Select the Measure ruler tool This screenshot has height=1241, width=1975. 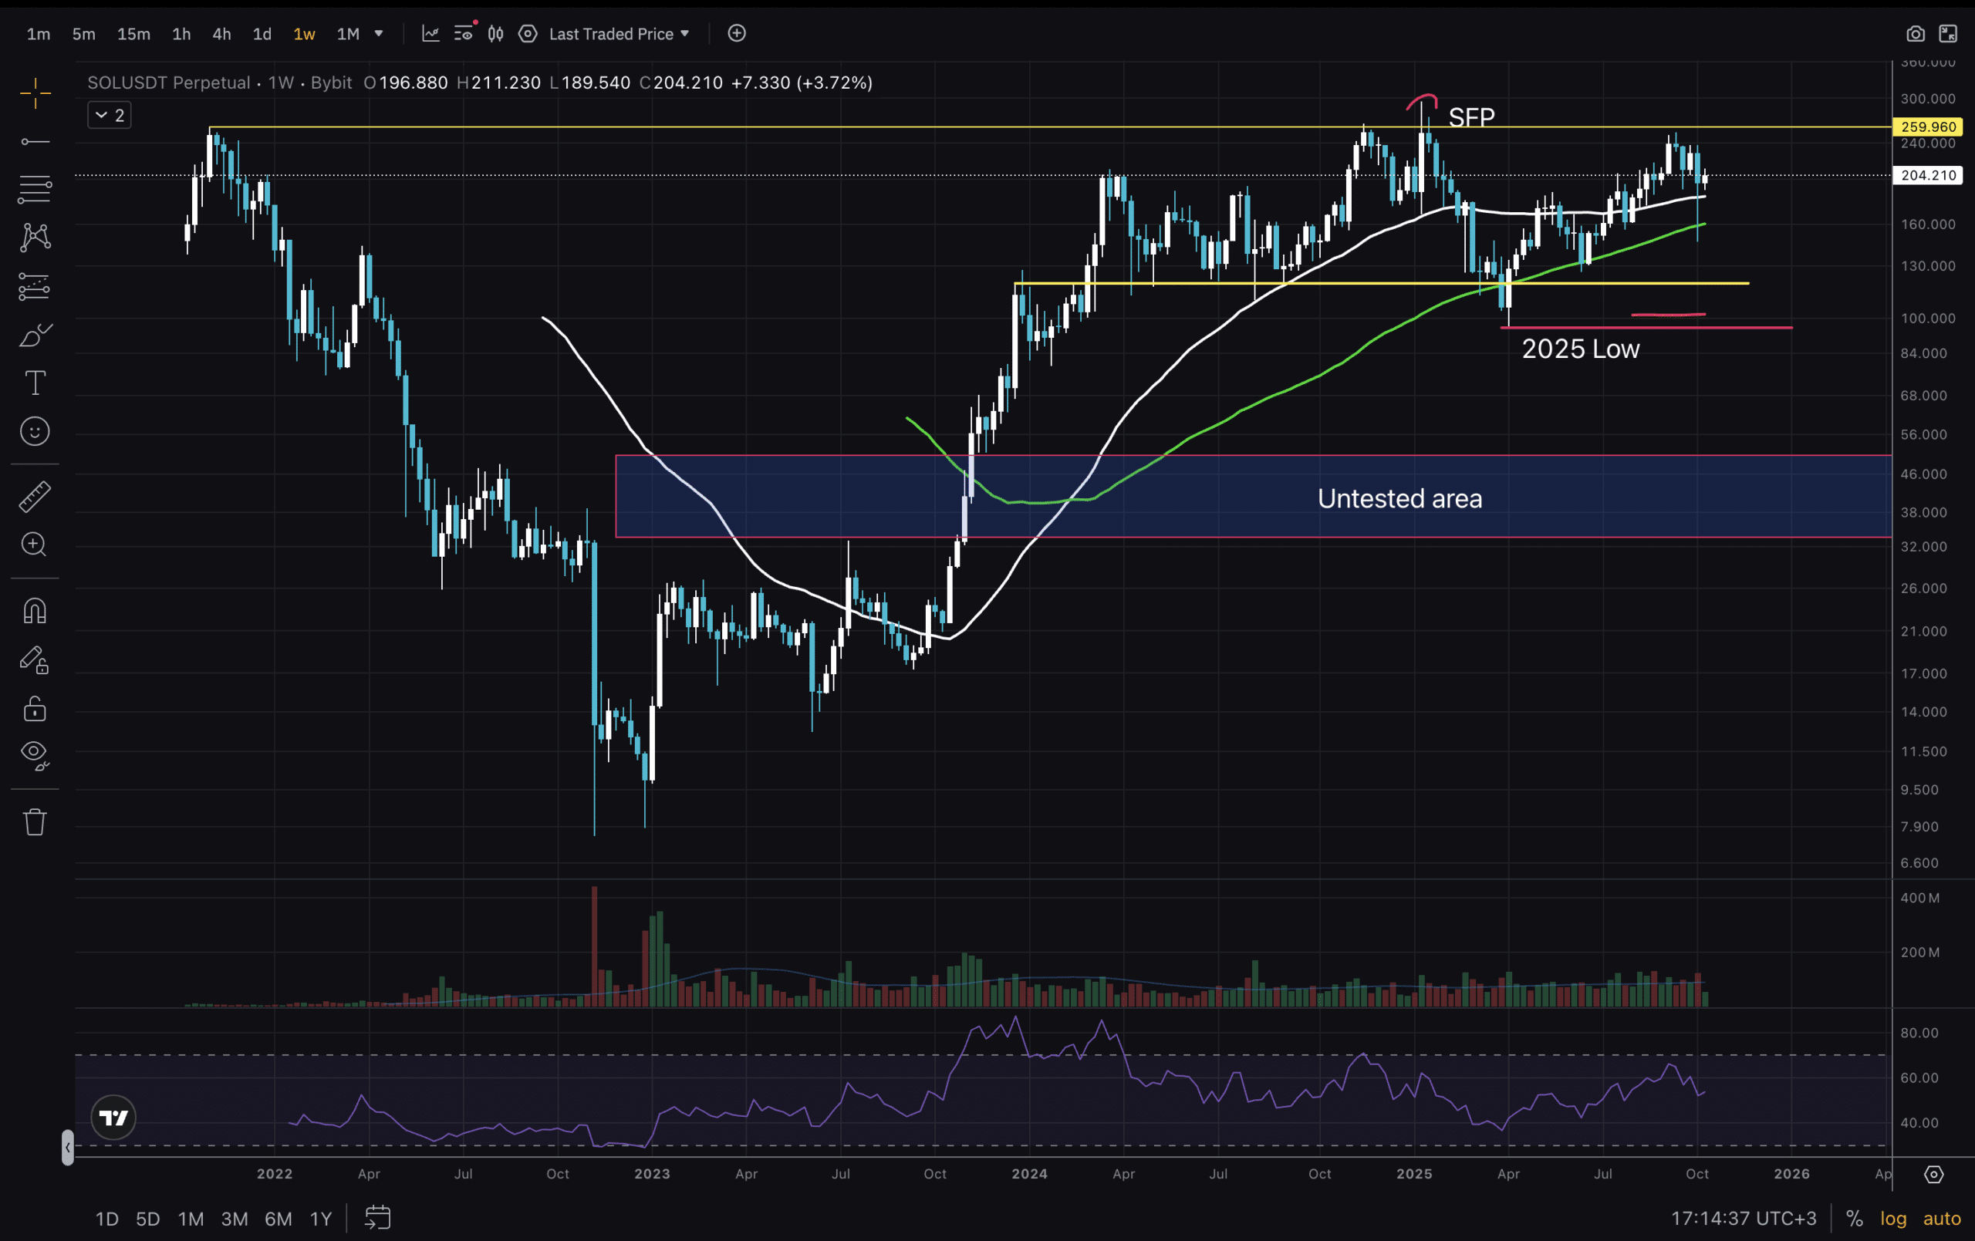[35, 496]
